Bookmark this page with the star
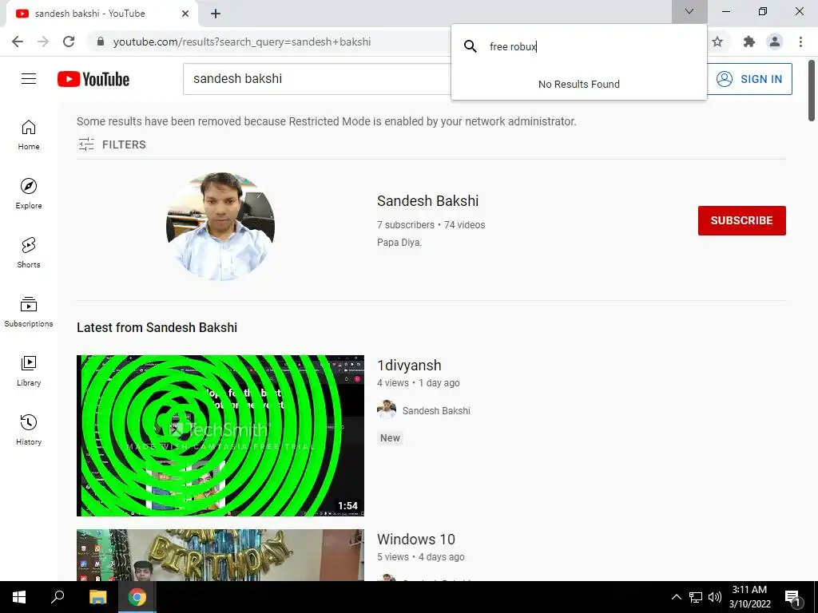This screenshot has height=613, width=818. pyautogui.click(x=717, y=42)
